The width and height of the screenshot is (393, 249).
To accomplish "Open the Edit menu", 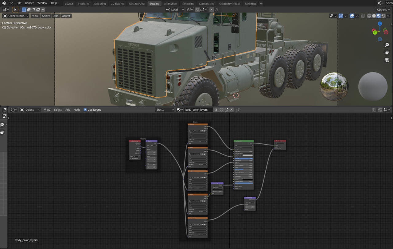I will 19,3.
